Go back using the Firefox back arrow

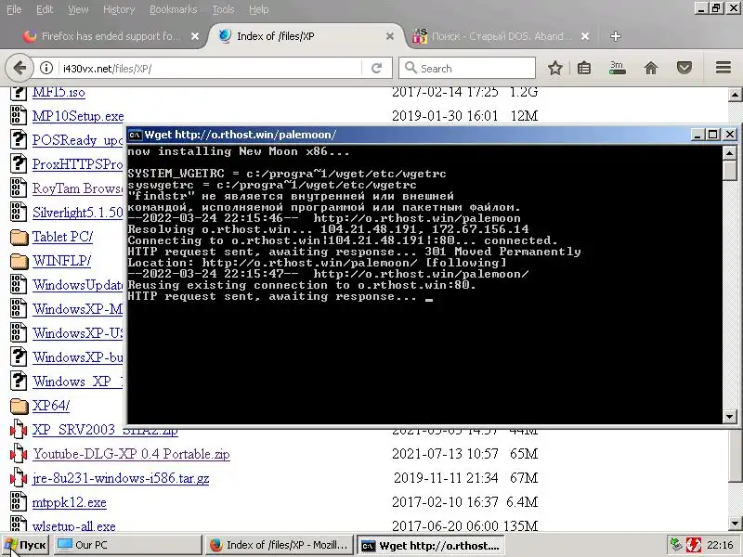click(20, 68)
